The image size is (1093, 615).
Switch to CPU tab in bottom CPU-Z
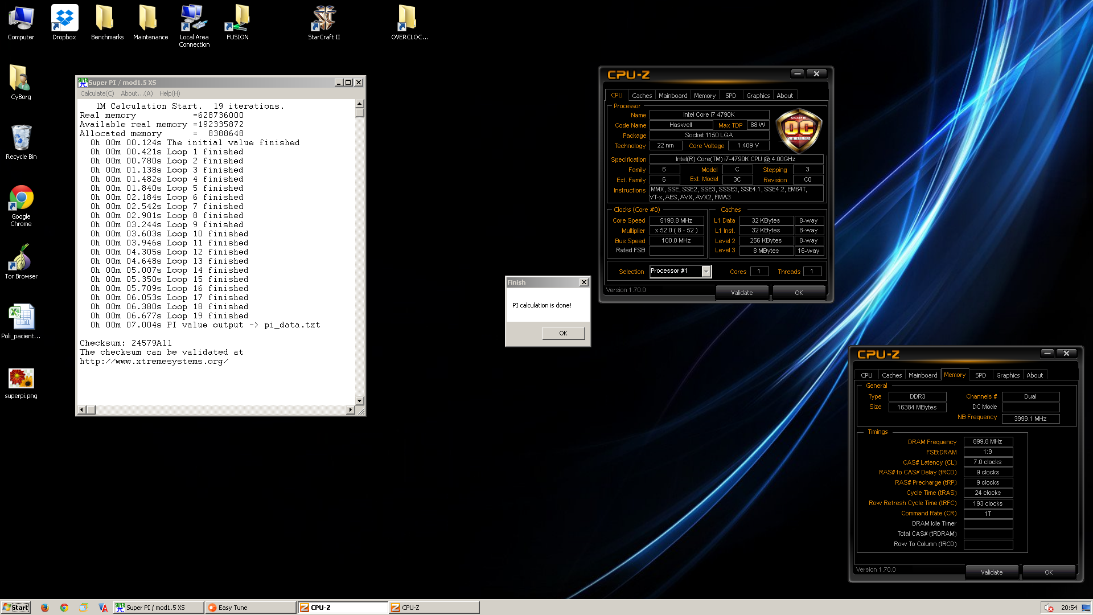[x=866, y=375]
